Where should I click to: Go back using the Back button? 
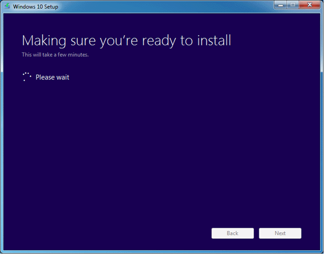point(233,233)
